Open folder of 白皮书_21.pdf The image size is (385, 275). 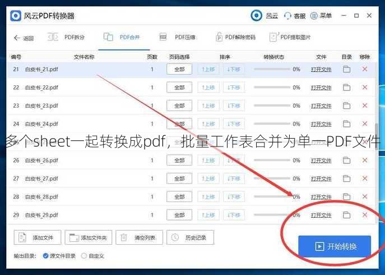tap(346, 69)
